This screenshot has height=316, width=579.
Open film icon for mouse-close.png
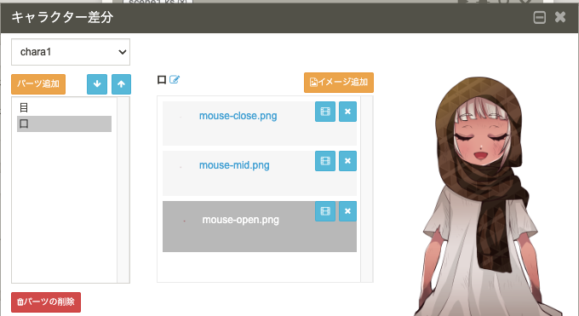pos(325,112)
